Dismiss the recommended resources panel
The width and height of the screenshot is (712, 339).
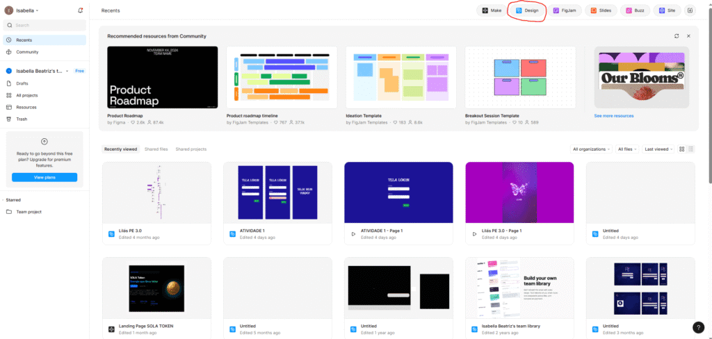coord(688,35)
